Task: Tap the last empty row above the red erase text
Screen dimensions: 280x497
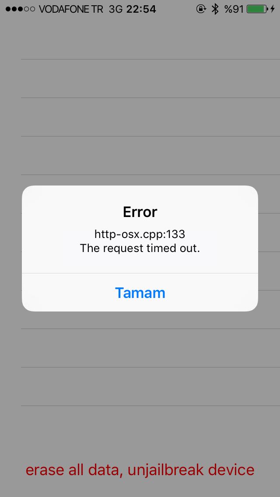Action: pyautogui.click(x=150, y=386)
